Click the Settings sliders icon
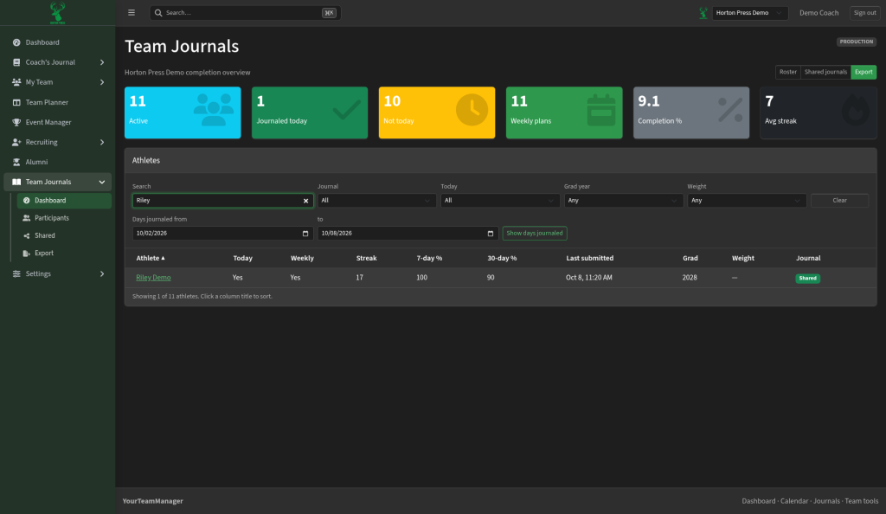Screen dimensions: 886x514 [x=16, y=274]
